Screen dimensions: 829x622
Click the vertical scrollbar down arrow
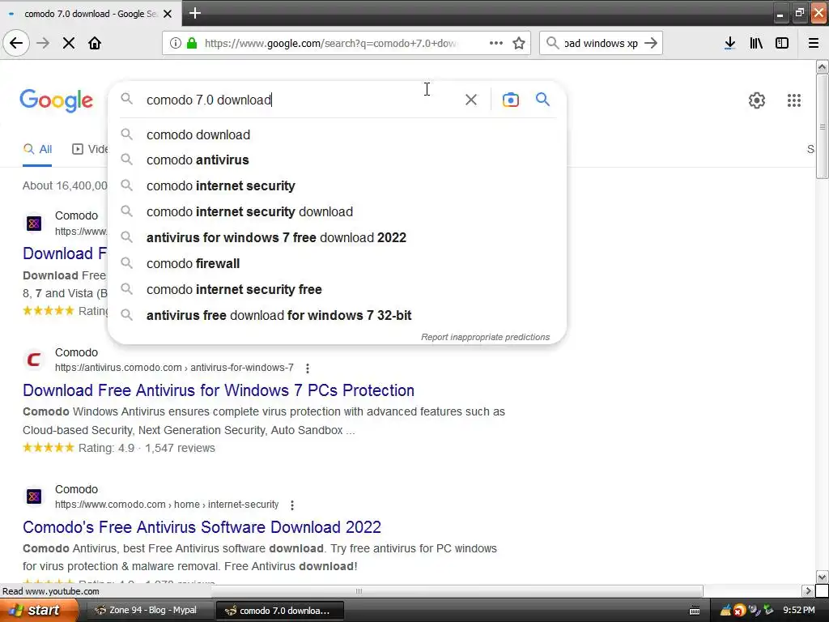[x=822, y=577]
